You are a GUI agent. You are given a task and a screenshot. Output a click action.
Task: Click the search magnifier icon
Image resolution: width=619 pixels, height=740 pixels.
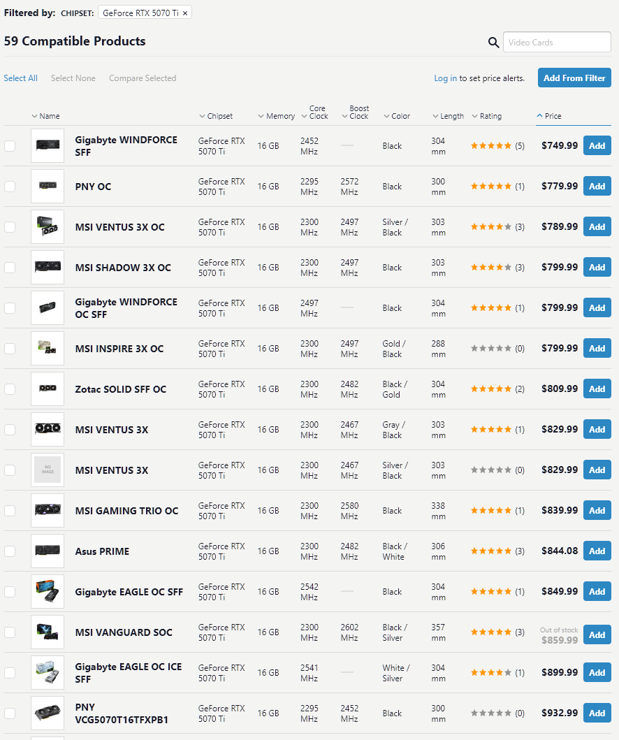click(493, 43)
